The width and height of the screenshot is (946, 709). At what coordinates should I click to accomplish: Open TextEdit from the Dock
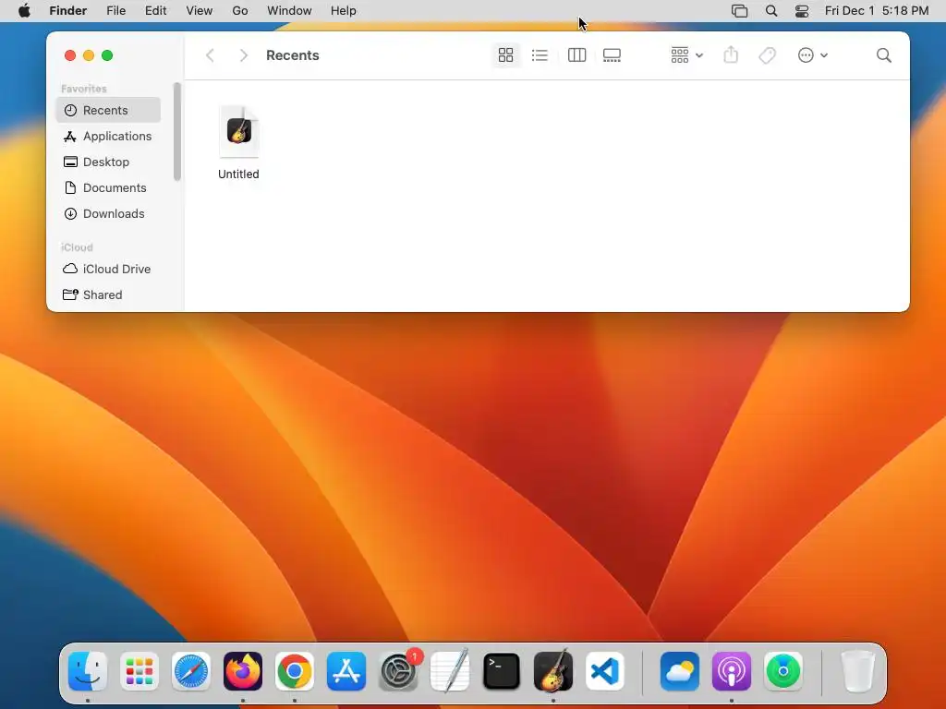[x=450, y=671]
